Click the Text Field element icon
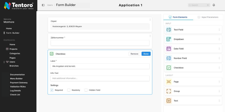 coord(168,30)
